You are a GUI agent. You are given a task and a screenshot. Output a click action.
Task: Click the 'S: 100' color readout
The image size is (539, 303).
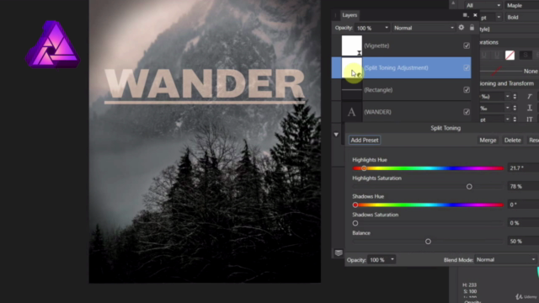point(470,291)
